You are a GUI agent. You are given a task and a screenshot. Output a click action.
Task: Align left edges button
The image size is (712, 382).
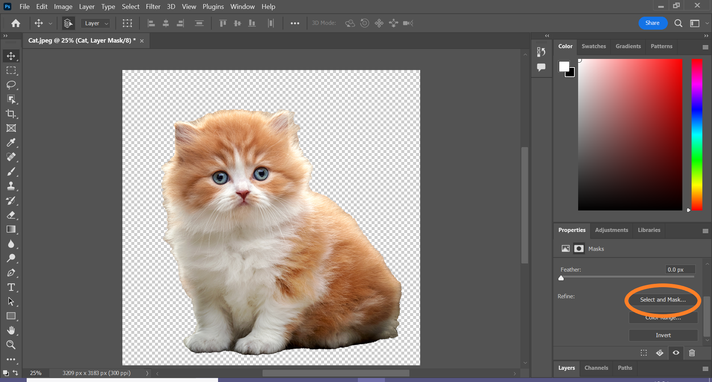151,23
